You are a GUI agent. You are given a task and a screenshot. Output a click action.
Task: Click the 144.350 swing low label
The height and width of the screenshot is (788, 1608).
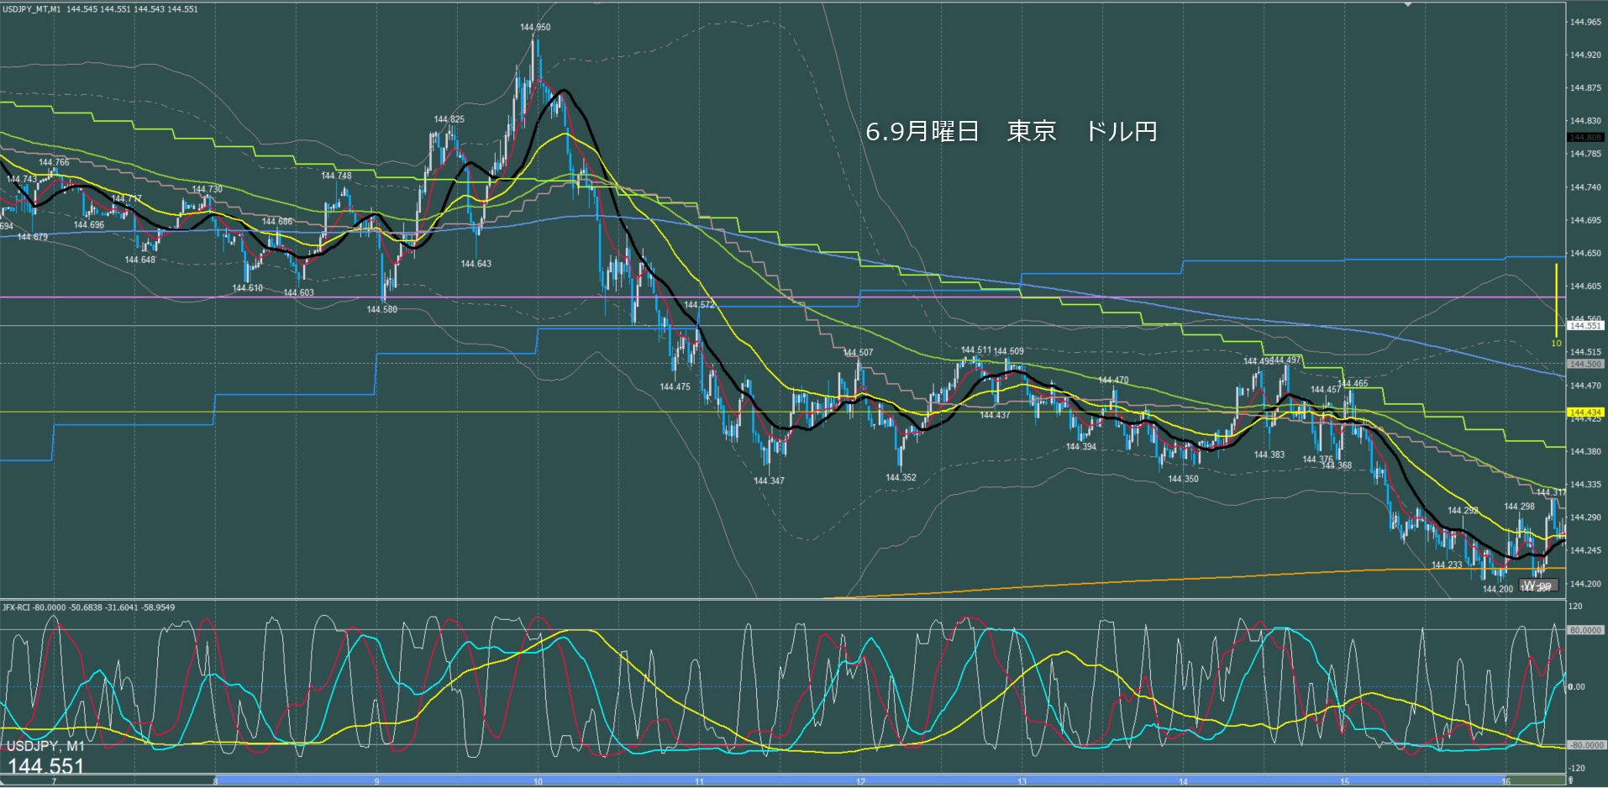[x=1183, y=479]
